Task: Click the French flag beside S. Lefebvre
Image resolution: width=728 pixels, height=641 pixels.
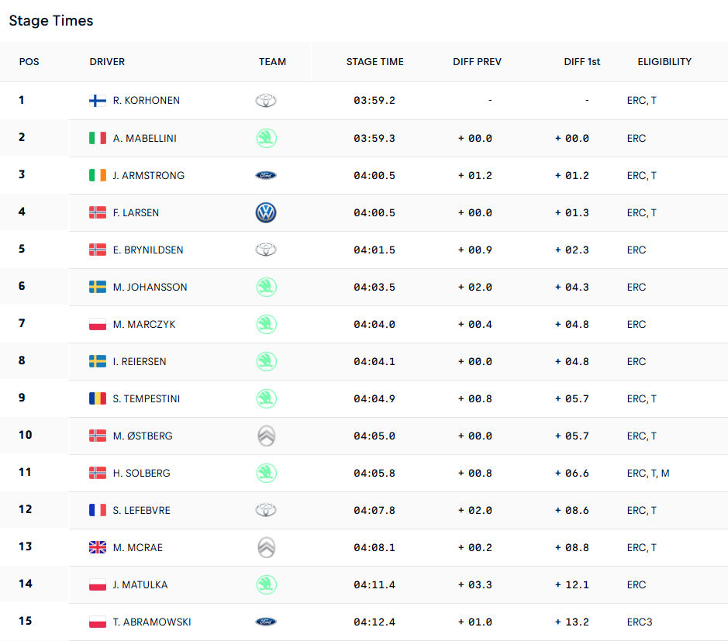Action: pyautogui.click(x=98, y=510)
